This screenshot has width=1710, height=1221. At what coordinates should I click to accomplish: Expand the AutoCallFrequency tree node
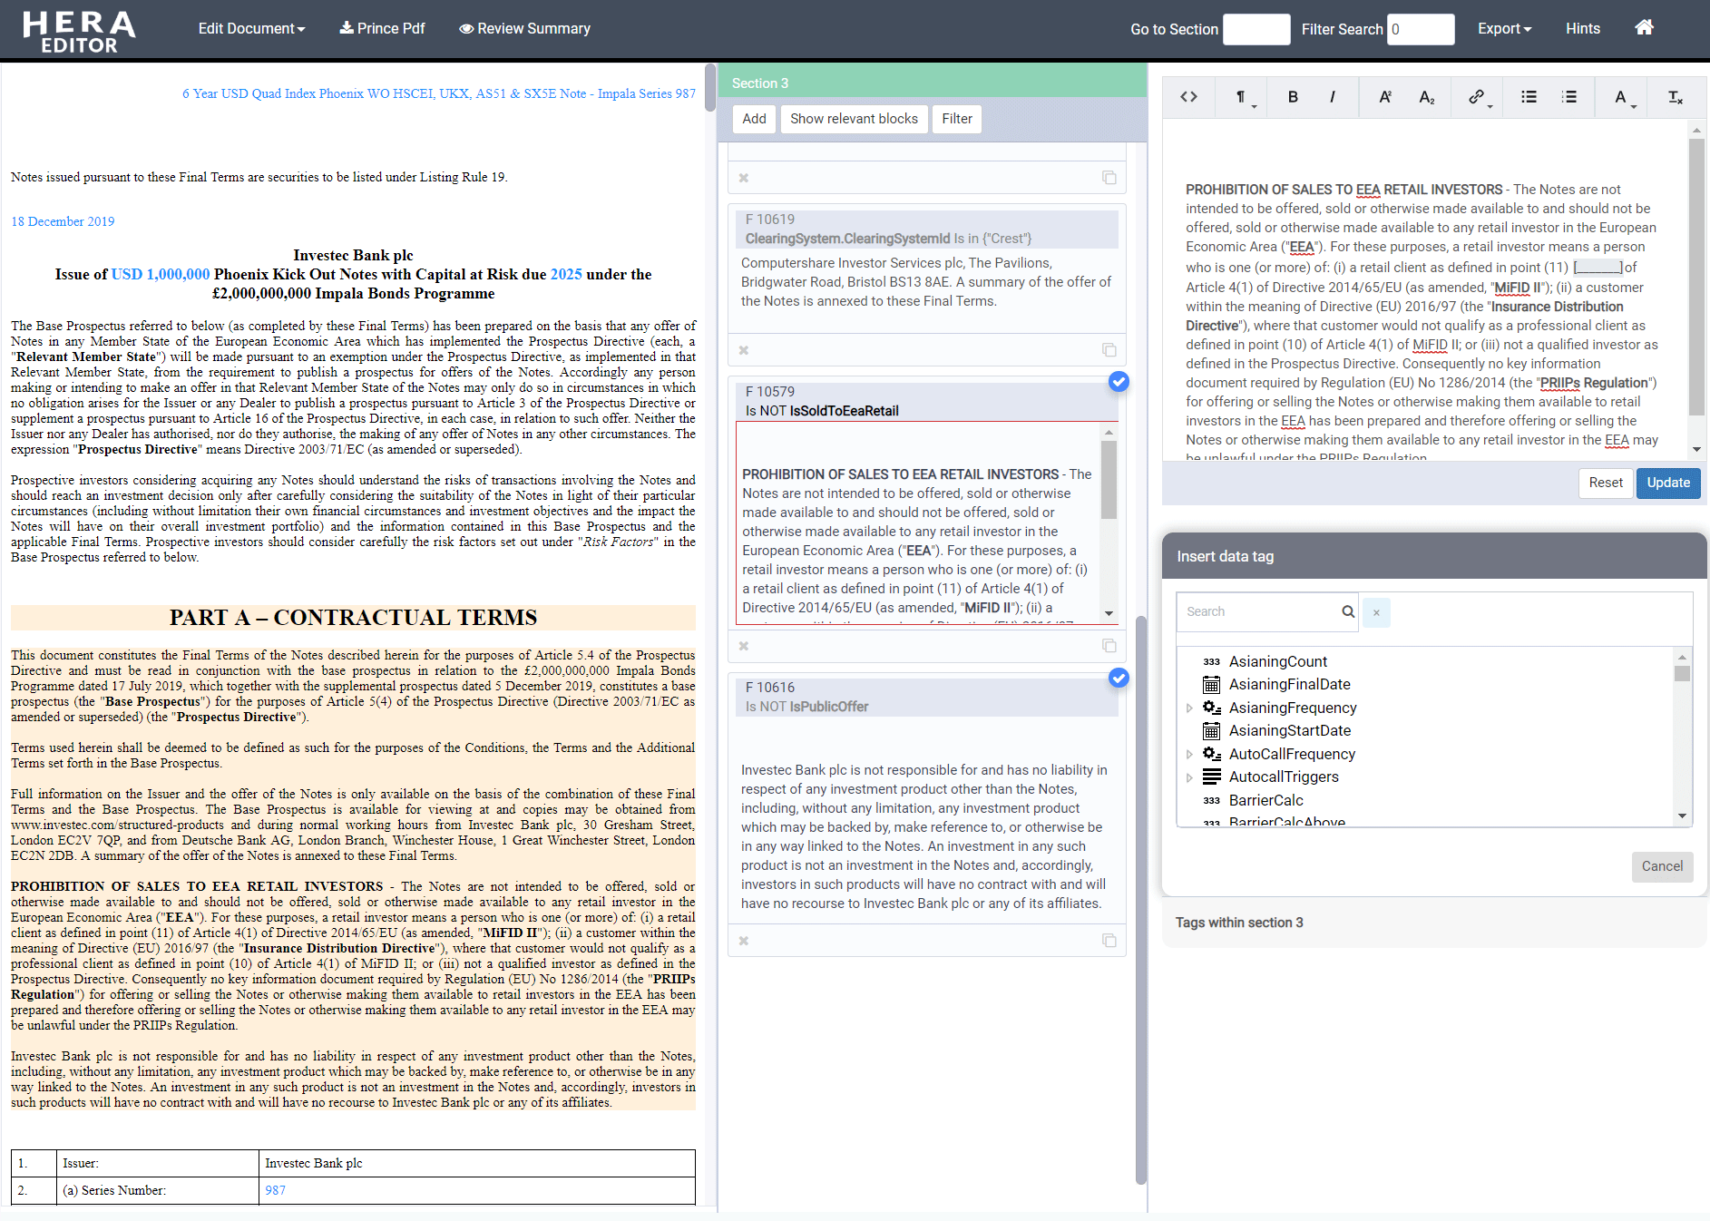click(x=1189, y=754)
